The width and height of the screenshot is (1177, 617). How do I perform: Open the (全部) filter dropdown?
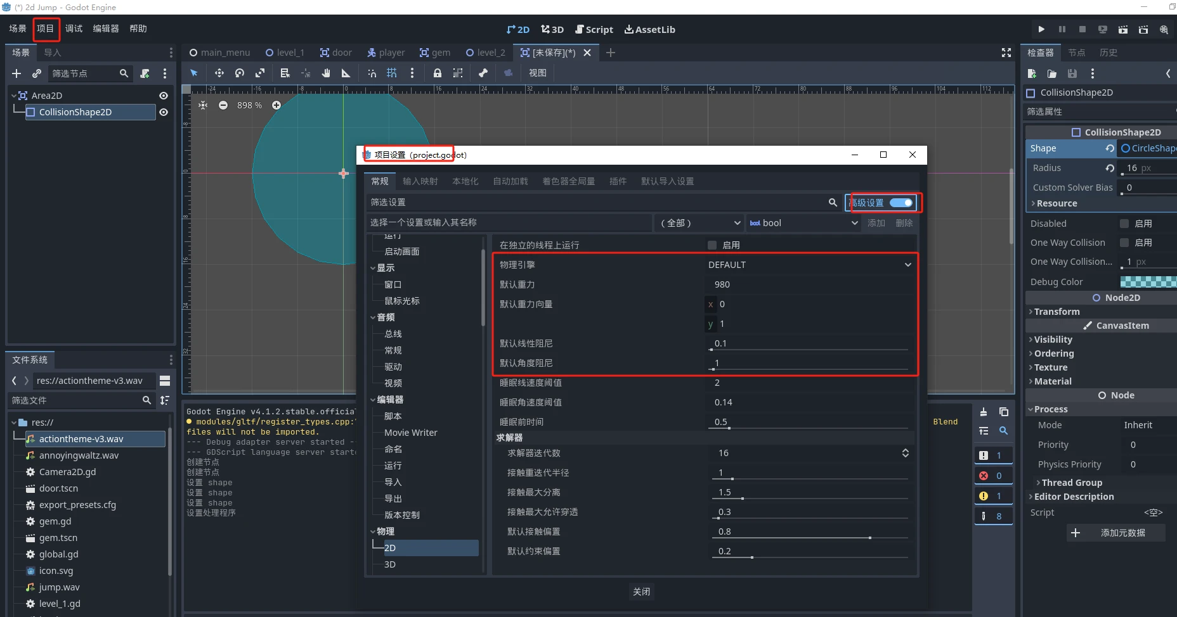[x=699, y=223]
